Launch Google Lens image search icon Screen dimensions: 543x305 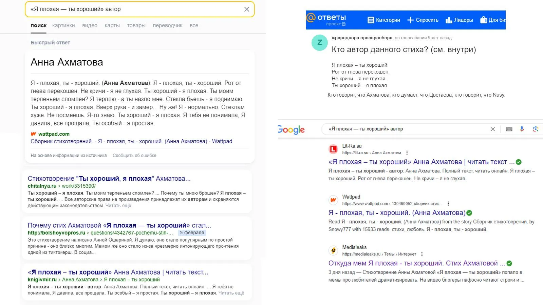[536, 129]
